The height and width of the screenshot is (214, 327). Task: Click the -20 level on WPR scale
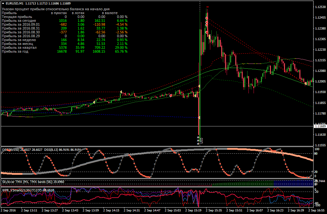[x=316, y=192]
